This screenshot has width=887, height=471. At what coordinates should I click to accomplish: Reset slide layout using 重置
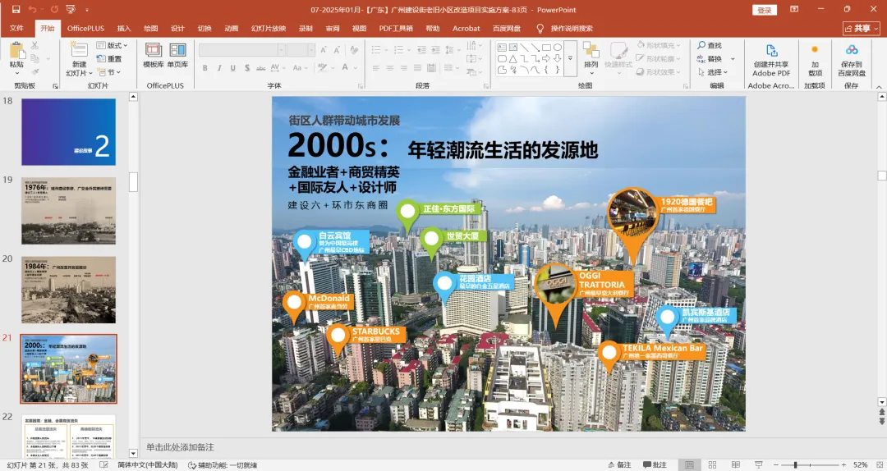point(109,59)
